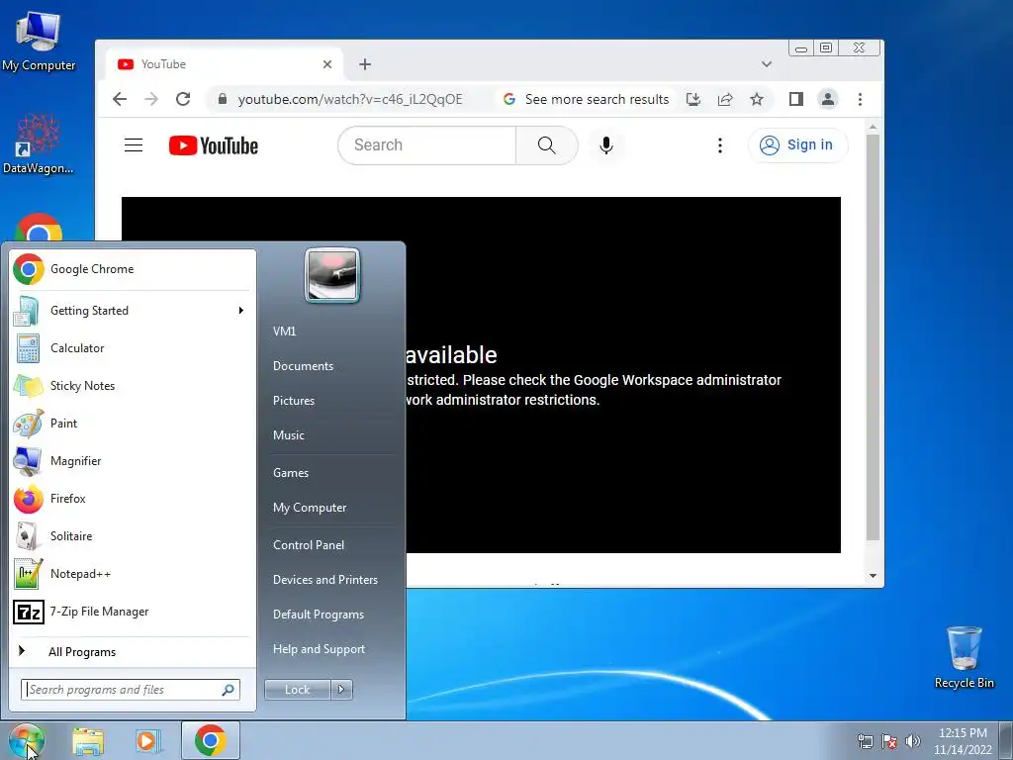1013x760 pixels.
Task: Open Windows Explorer from taskbar
Action: coord(88,741)
